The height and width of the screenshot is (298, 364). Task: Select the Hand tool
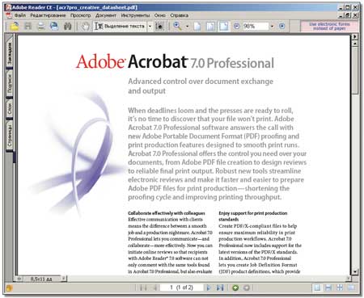(x=86, y=27)
